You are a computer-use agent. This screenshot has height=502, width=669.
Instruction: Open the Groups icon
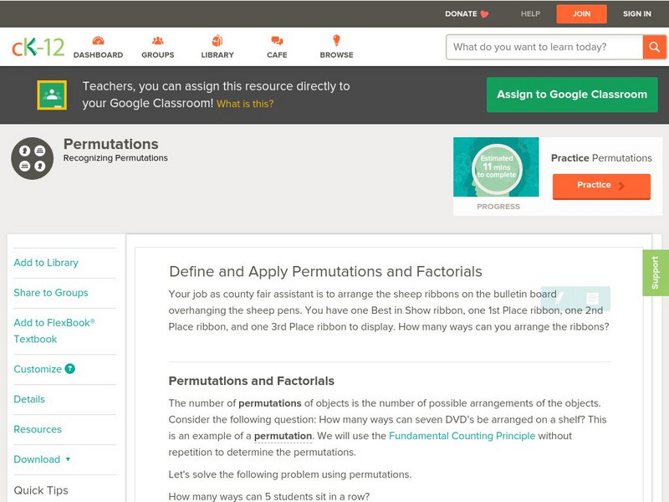coord(158,41)
